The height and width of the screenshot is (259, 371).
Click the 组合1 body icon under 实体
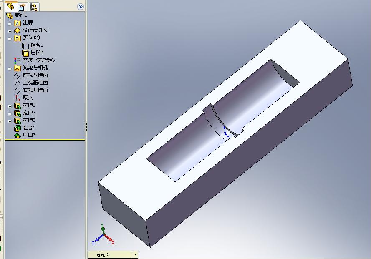25,45
